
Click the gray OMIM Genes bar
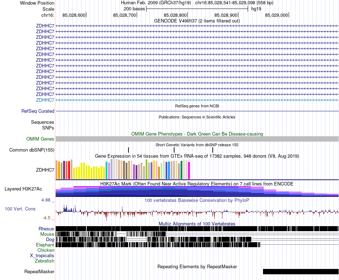(197, 139)
